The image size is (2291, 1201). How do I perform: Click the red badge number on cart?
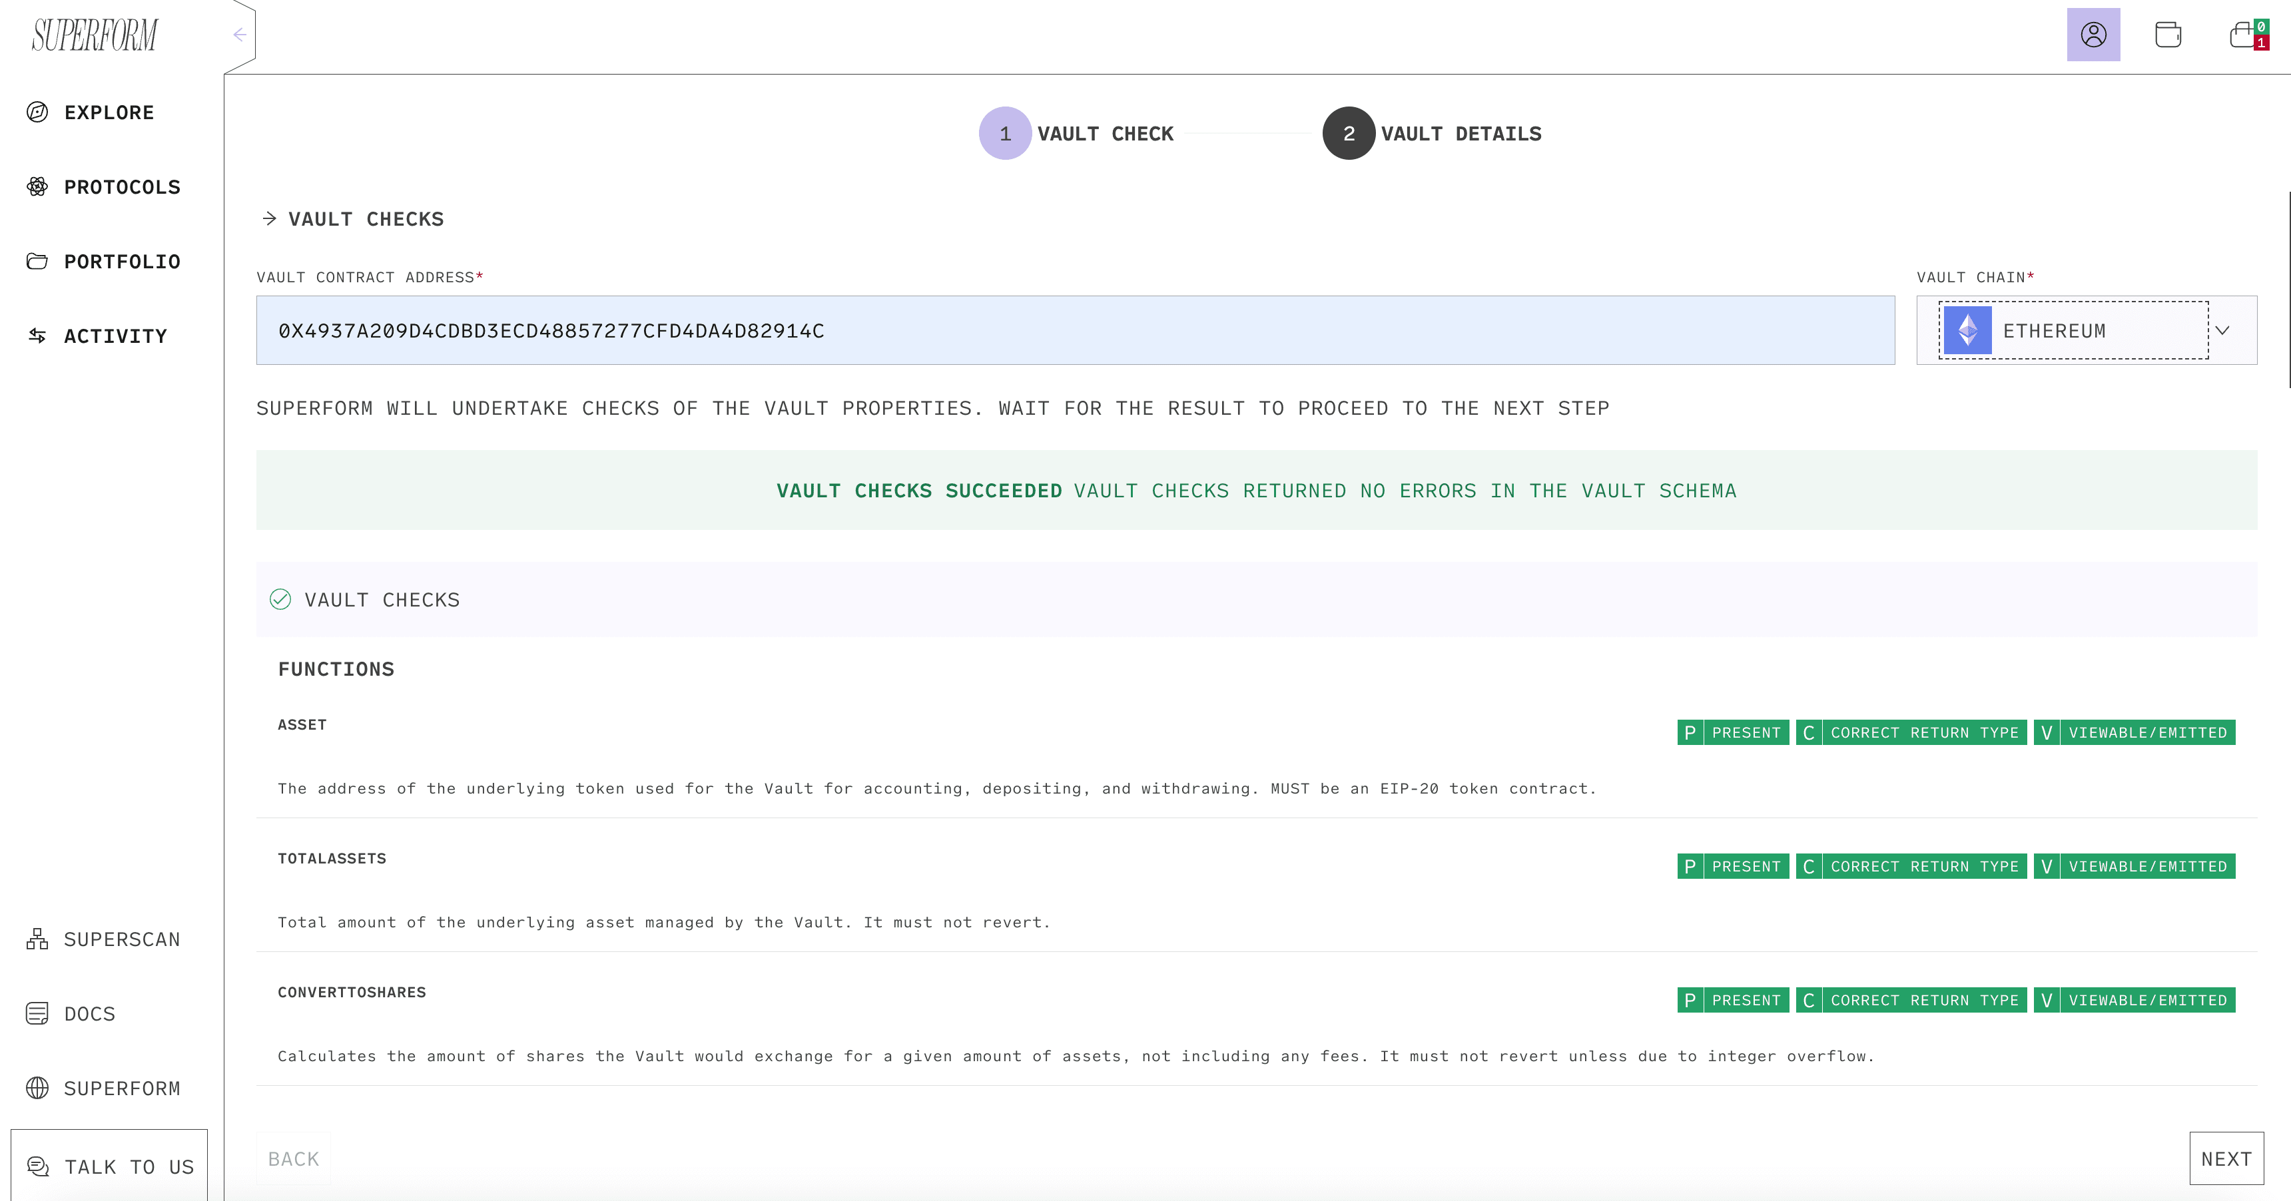2261,43
